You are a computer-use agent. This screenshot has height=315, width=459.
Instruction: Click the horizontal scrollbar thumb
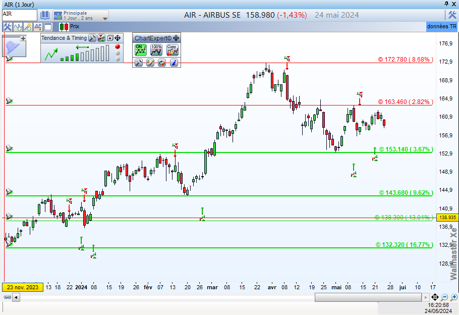(346, 297)
